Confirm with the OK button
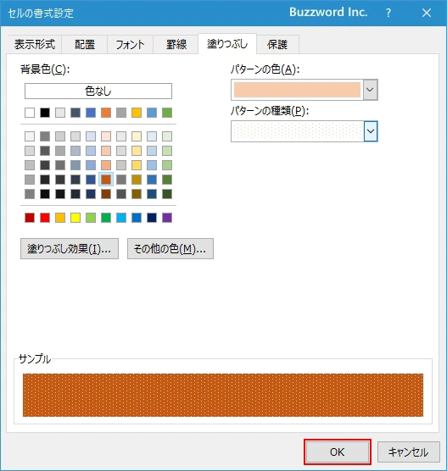This screenshot has height=471, width=447. click(x=338, y=452)
